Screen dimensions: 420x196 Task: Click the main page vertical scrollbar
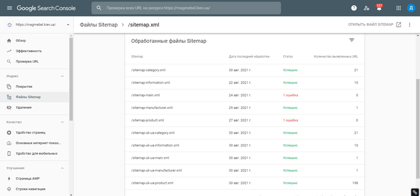click(418, 129)
